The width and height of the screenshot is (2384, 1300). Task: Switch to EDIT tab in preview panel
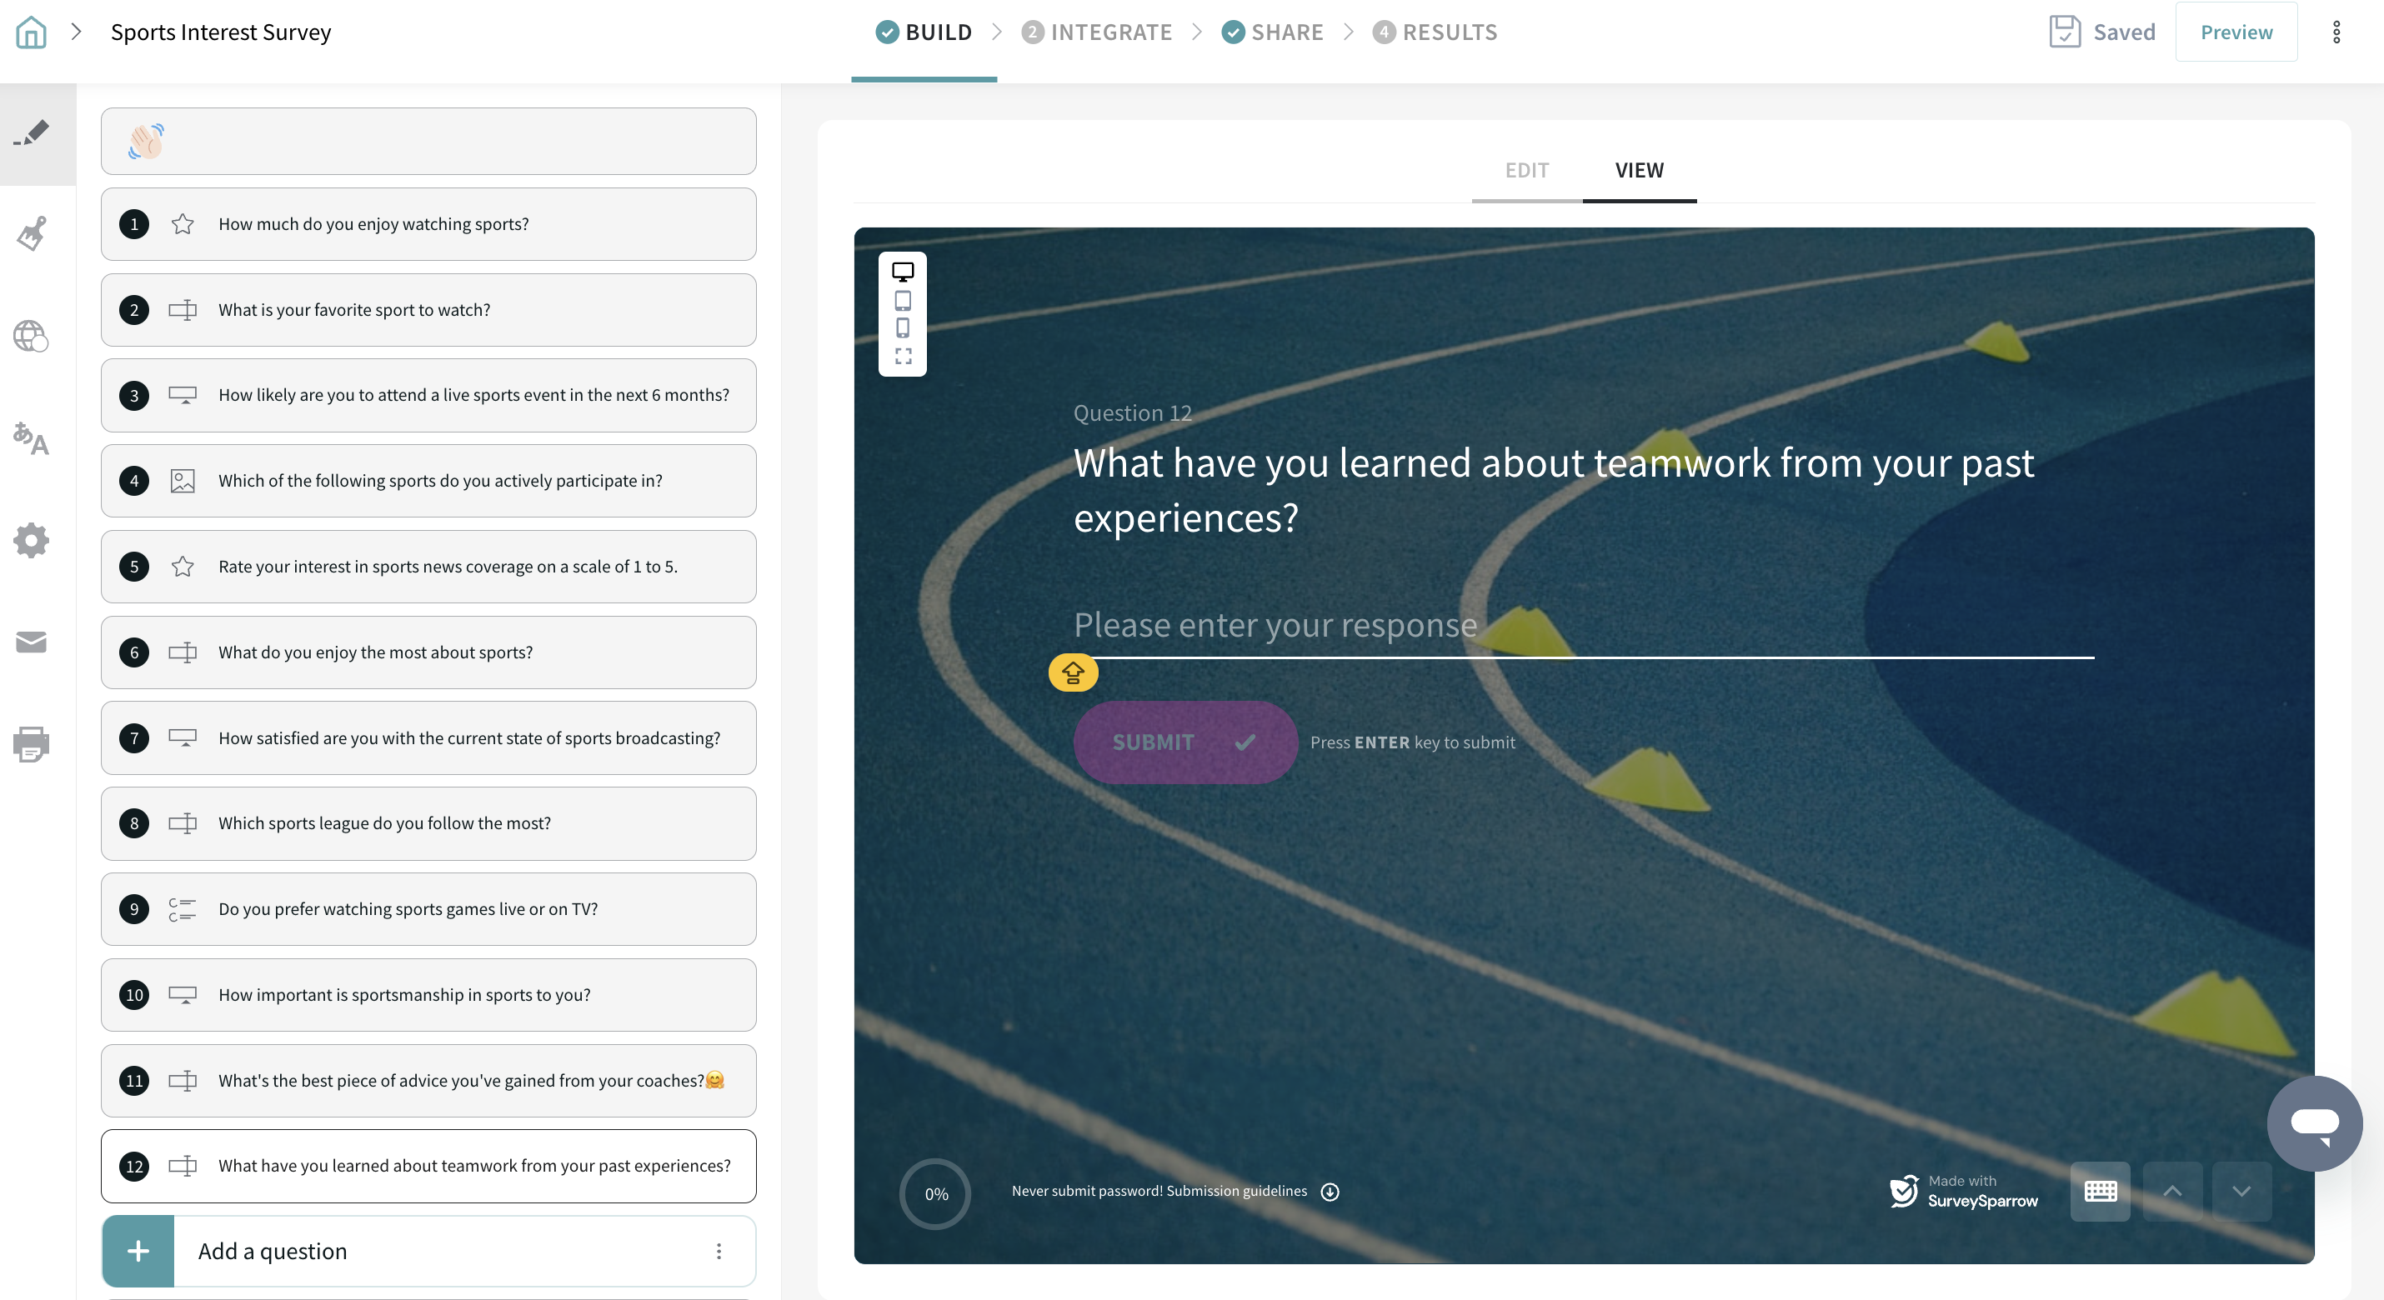click(x=1525, y=168)
